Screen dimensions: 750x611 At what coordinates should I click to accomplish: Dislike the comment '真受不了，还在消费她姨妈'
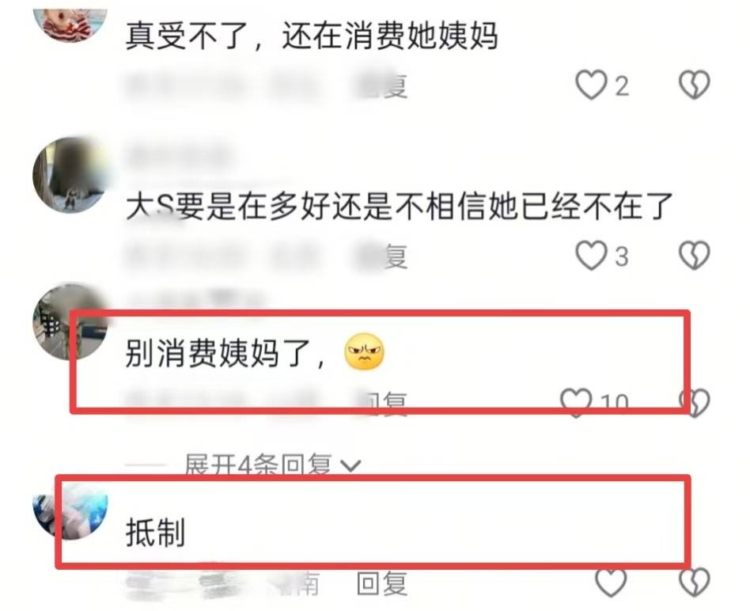coord(695,85)
